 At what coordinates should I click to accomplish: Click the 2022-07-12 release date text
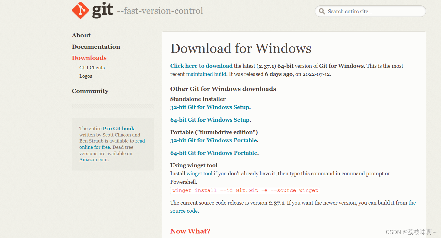(316, 74)
